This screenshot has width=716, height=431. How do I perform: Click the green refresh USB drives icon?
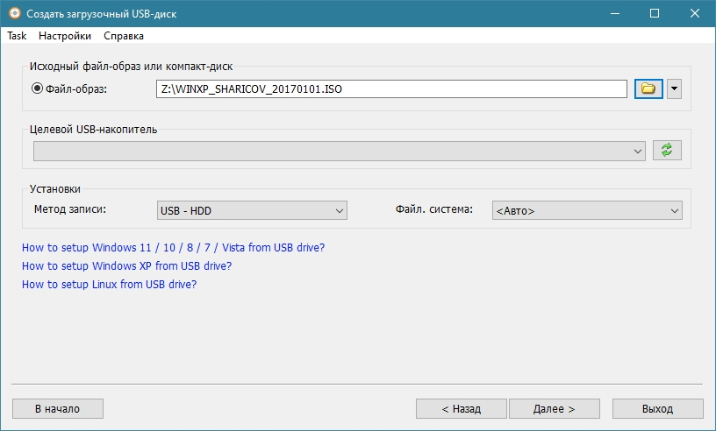pos(667,151)
